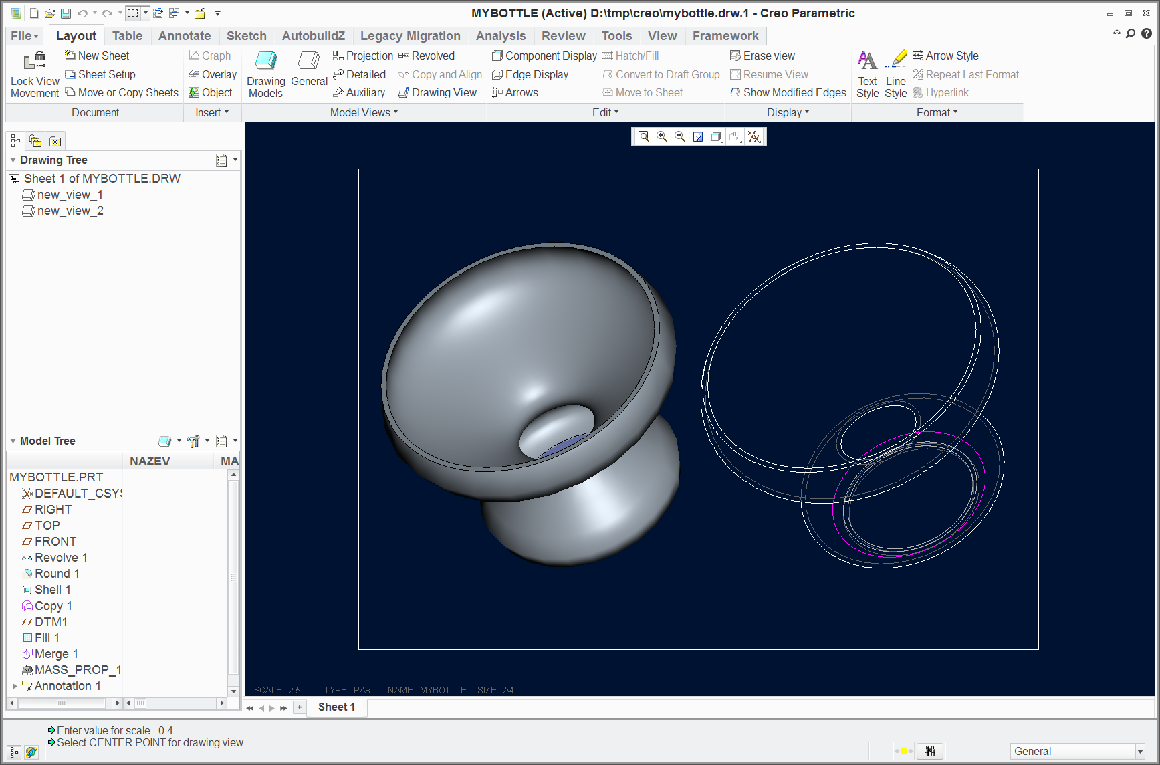The height and width of the screenshot is (765, 1160).
Task: Expand the Format group dropdown
Action: (x=937, y=112)
